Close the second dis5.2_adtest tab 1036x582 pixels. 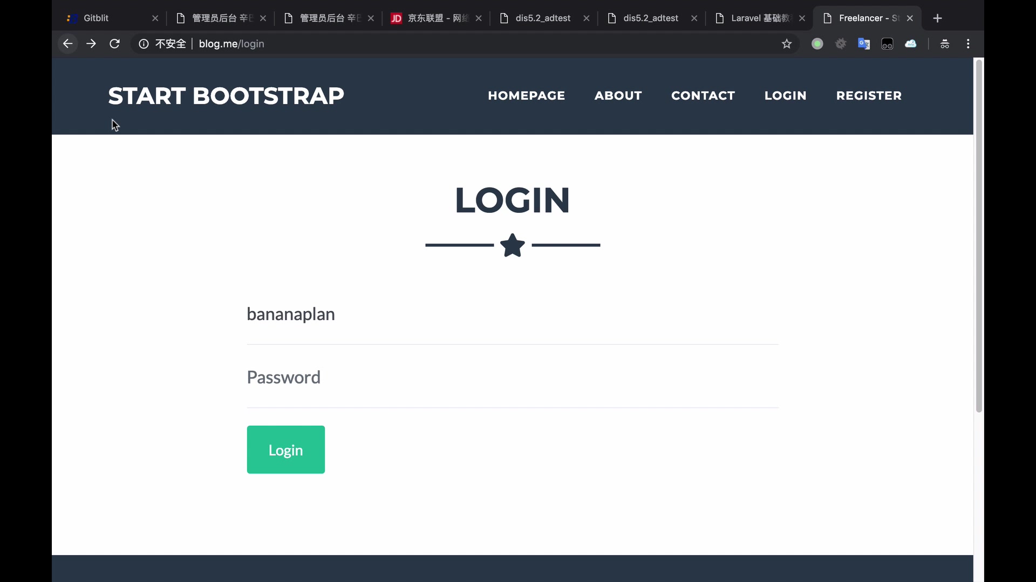tap(694, 18)
